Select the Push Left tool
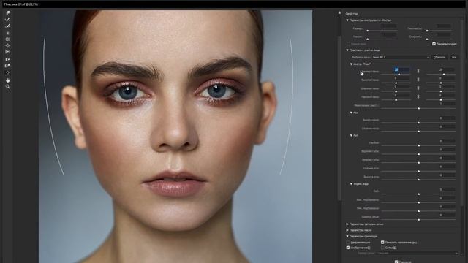Screen dimensions: 468x263 pos(8,52)
